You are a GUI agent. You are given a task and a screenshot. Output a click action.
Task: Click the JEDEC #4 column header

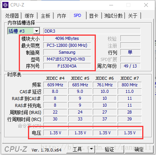55,78
